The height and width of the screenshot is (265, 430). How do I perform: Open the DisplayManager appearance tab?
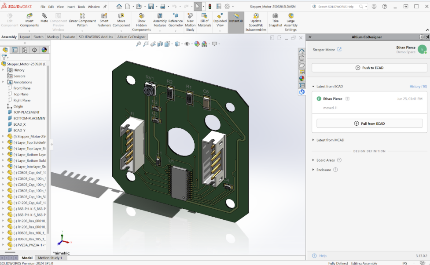pos(44,50)
